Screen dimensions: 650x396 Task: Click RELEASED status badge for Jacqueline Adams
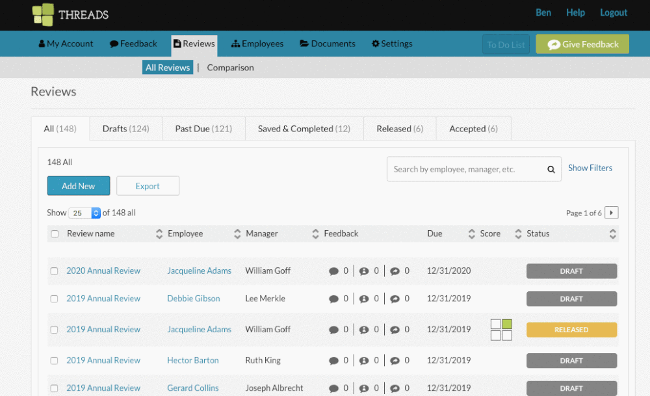[x=571, y=330]
